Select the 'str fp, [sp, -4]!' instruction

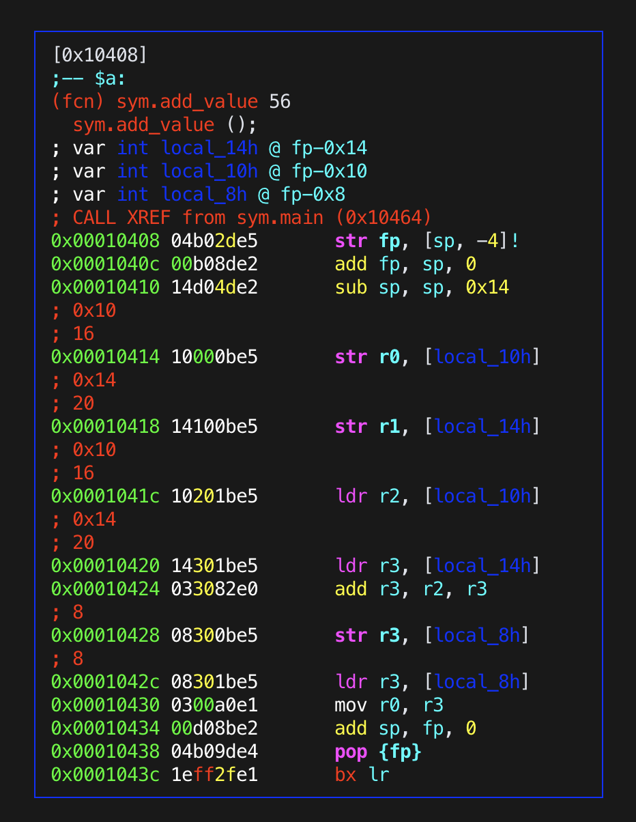click(x=427, y=241)
